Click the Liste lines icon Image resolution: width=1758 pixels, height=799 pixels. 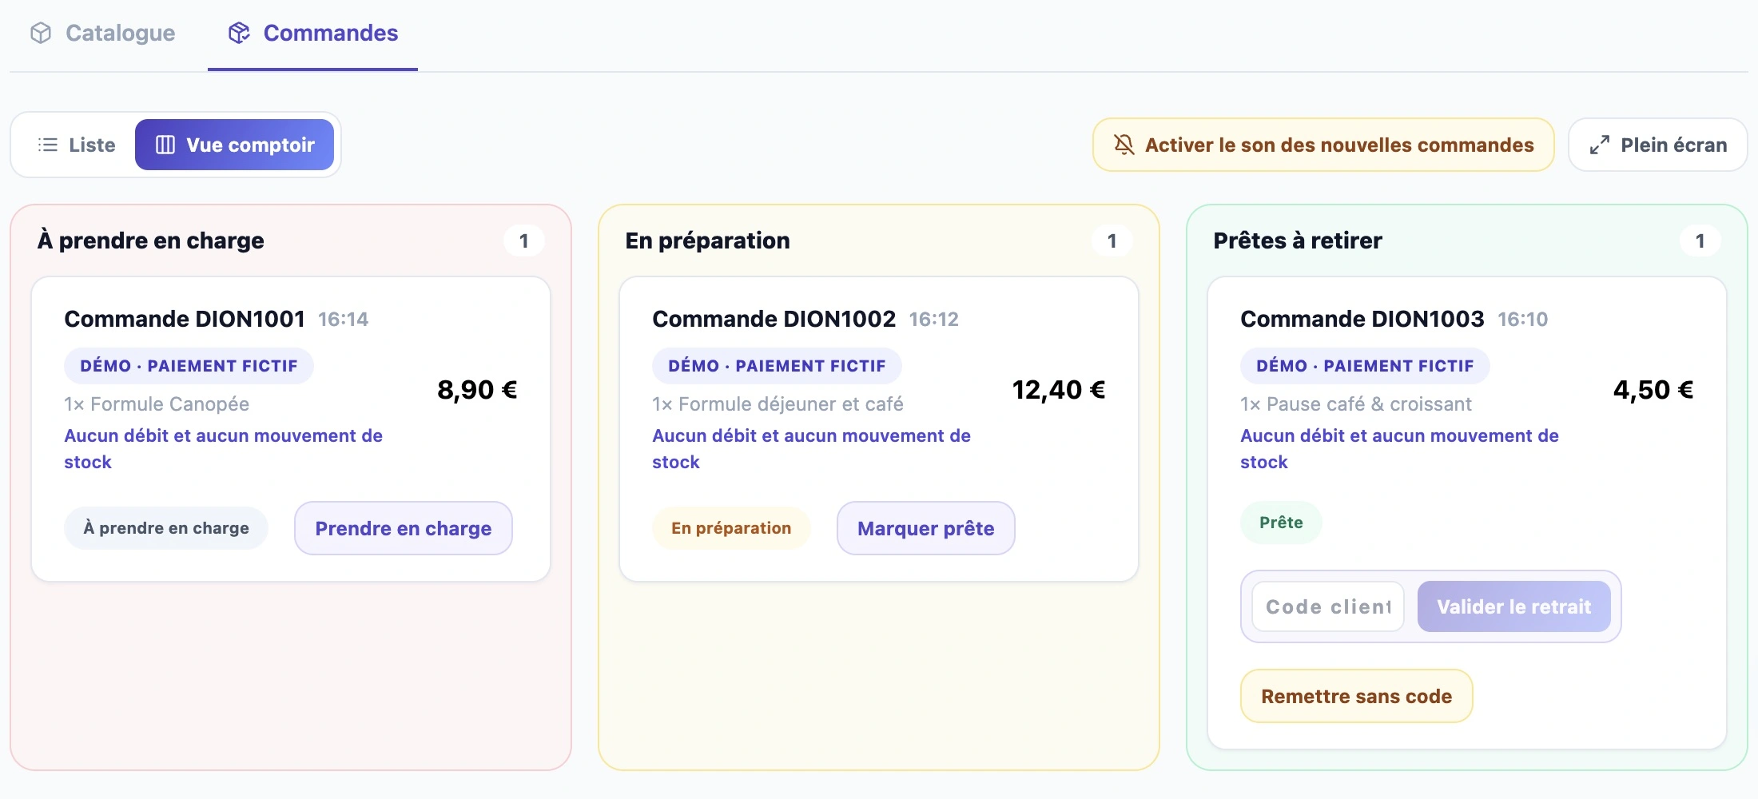48,145
